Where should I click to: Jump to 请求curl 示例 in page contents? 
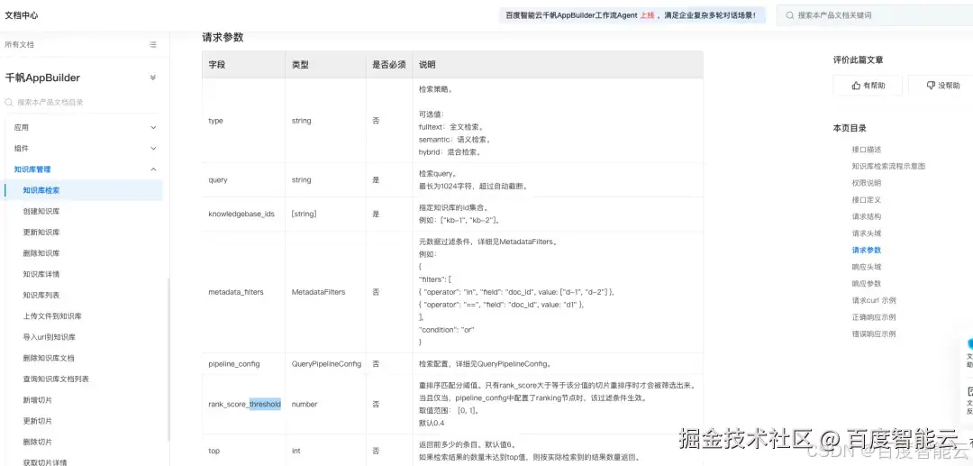[x=874, y=300]
